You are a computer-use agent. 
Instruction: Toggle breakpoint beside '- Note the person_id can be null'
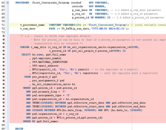pos(4,39)
